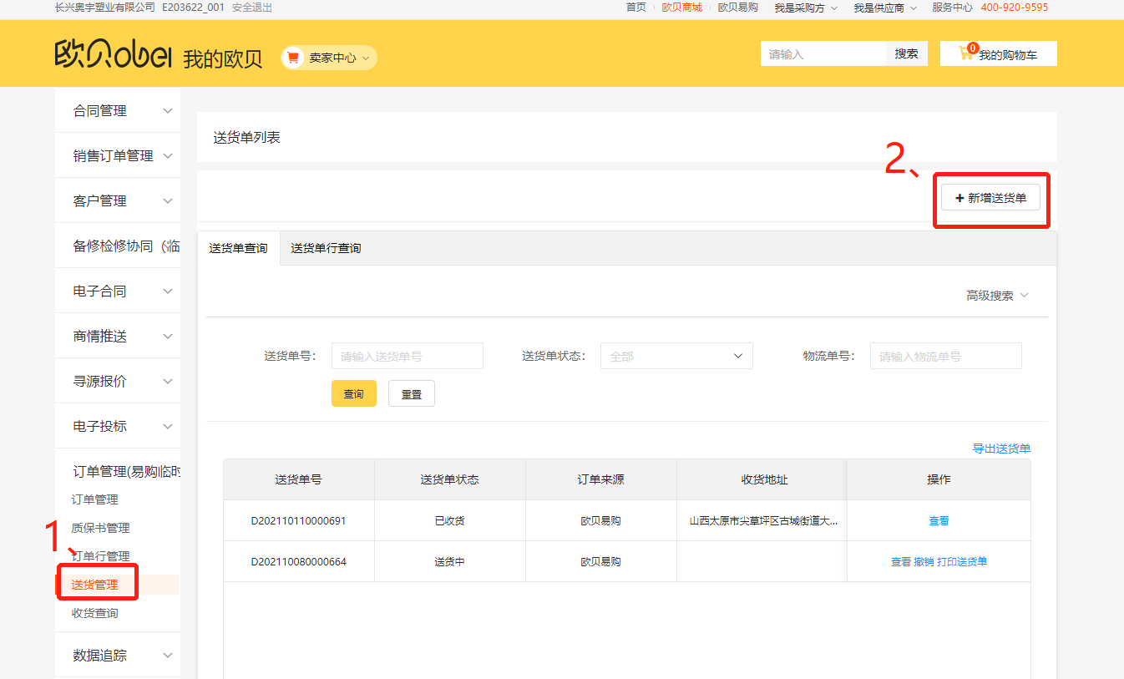Open 备修检修协同 sidebar item
Viewport: 1124px width, 679px height.
click(118, 246)
